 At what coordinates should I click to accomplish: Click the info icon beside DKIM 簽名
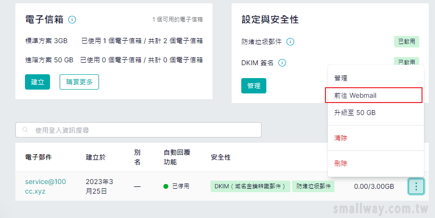[x=282, y=63]
